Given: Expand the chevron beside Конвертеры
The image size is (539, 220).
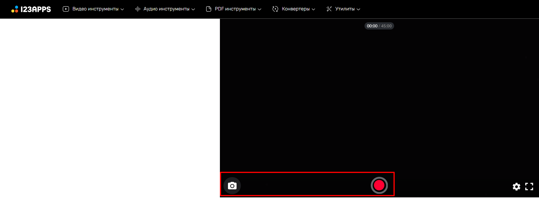Looking at the screenshot, I should [313, 9].
